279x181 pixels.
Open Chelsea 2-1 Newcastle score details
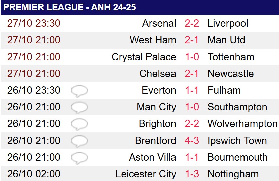pyautogui.click(x=191, y=73)
